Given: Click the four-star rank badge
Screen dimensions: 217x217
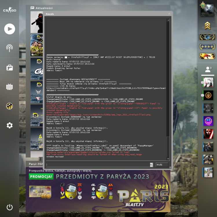Looking at the screenshot, I should coord(207,47).
